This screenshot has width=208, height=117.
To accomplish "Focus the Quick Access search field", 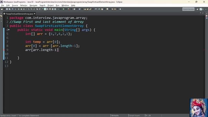I will pos(188,9).
